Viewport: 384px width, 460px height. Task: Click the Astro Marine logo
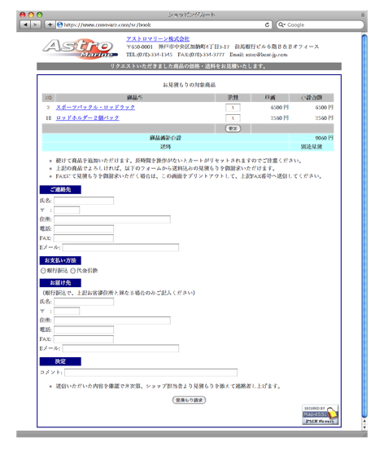[x=80, y=49]
